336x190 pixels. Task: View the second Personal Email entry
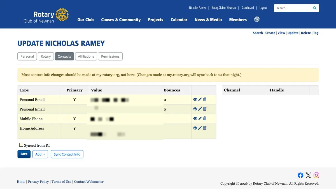point(195,109)
